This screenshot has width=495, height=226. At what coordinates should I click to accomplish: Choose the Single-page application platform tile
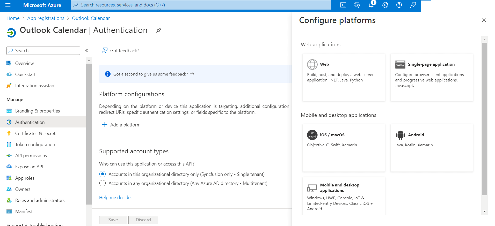(x=432, y=77)
